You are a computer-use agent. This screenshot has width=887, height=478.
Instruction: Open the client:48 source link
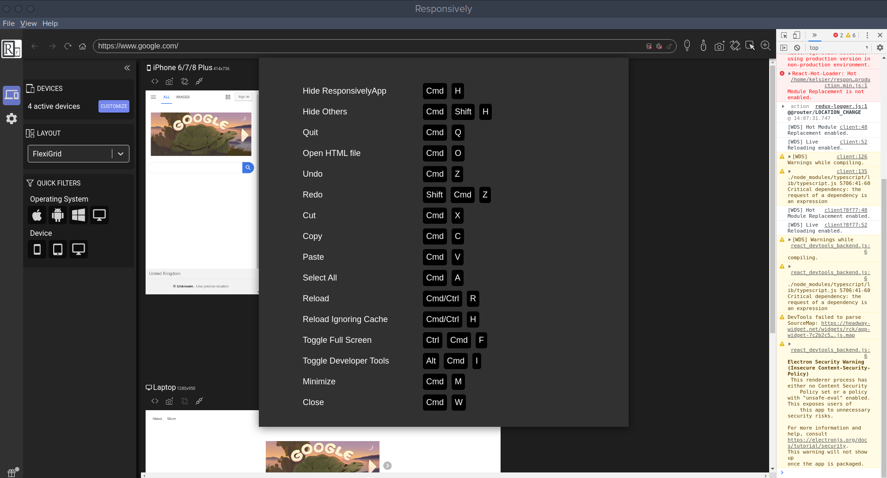853,127
